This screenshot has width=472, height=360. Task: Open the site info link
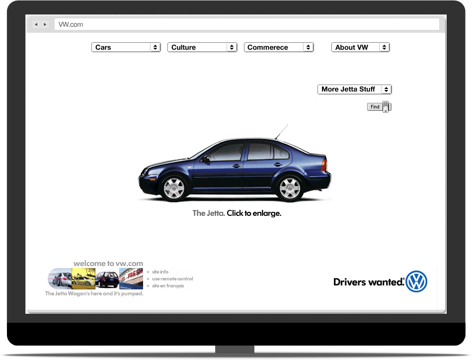coord(160,271)
